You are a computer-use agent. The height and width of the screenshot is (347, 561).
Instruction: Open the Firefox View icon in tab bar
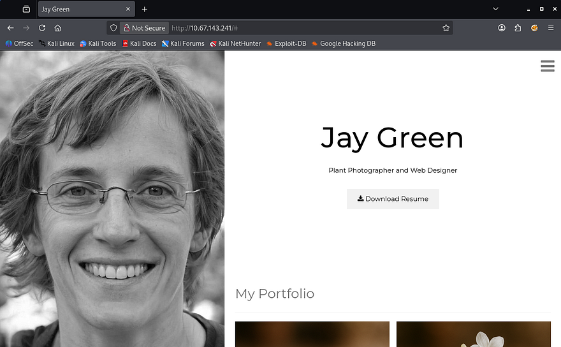point(26,10)
